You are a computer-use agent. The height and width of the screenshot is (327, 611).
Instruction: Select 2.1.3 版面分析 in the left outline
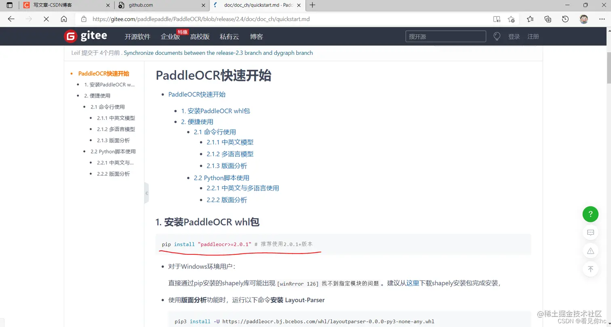coord(113,140)
